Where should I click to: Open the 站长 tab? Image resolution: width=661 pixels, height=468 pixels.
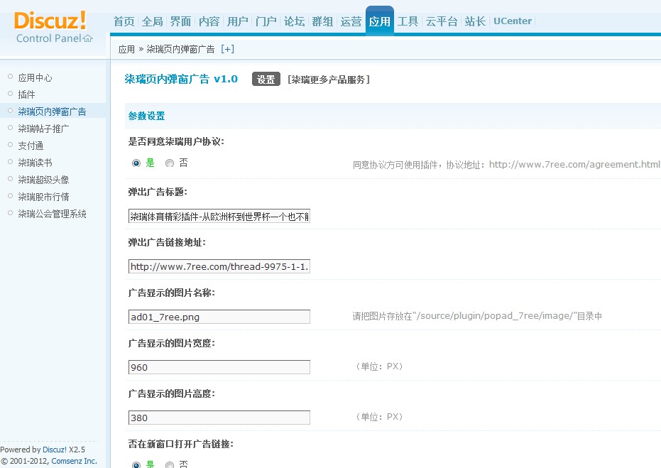tap(475, 21)
